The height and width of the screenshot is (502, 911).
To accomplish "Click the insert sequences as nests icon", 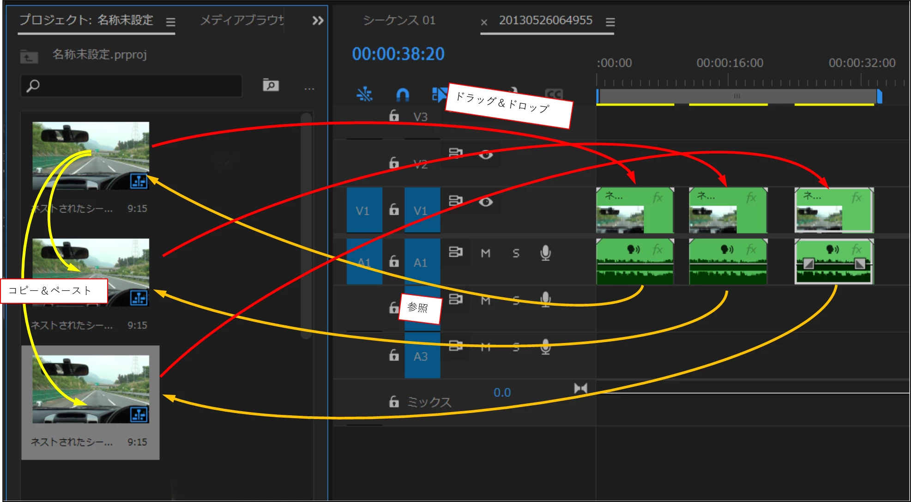I will [x=364, y=94].
